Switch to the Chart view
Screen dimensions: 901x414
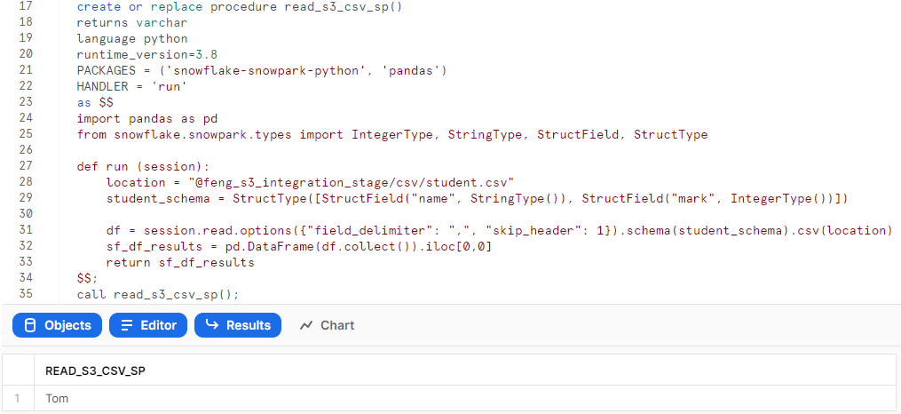[327, 325]
